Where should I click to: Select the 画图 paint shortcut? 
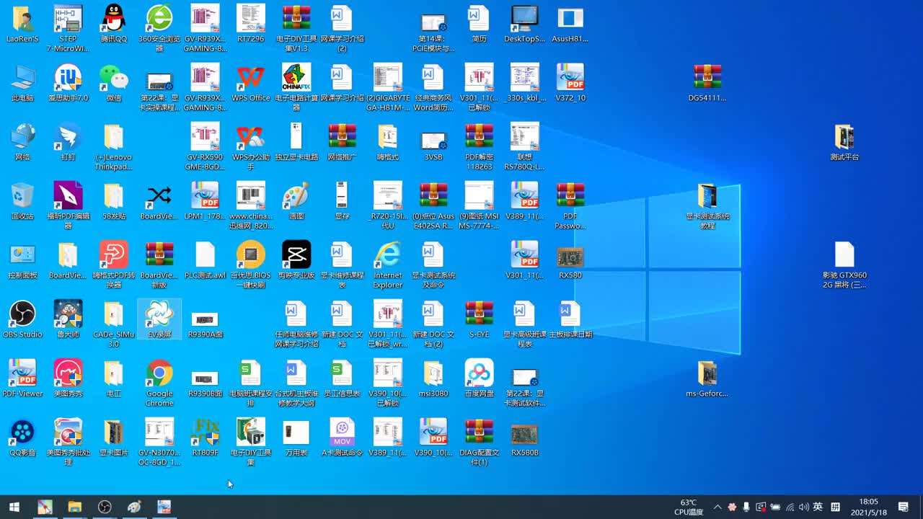296,201
